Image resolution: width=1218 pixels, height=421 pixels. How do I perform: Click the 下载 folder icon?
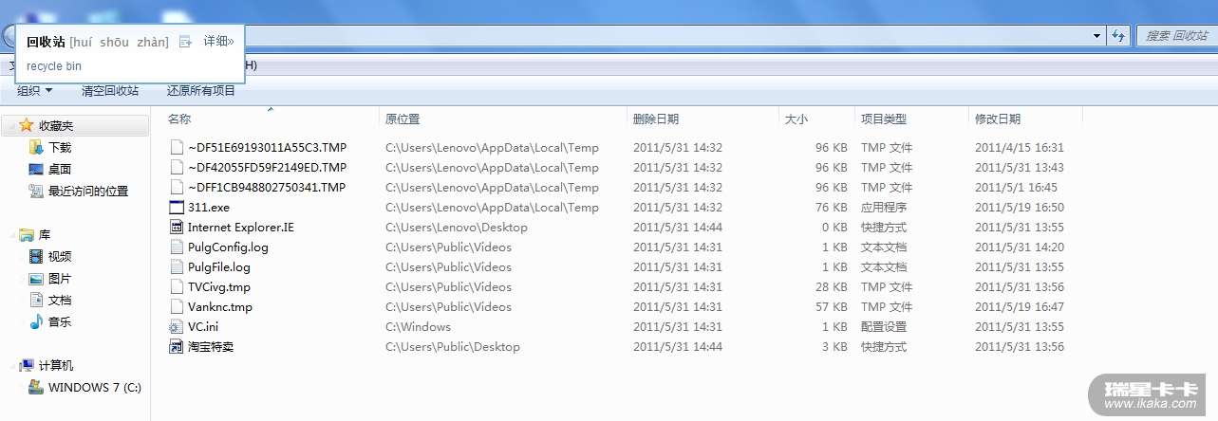36,147
